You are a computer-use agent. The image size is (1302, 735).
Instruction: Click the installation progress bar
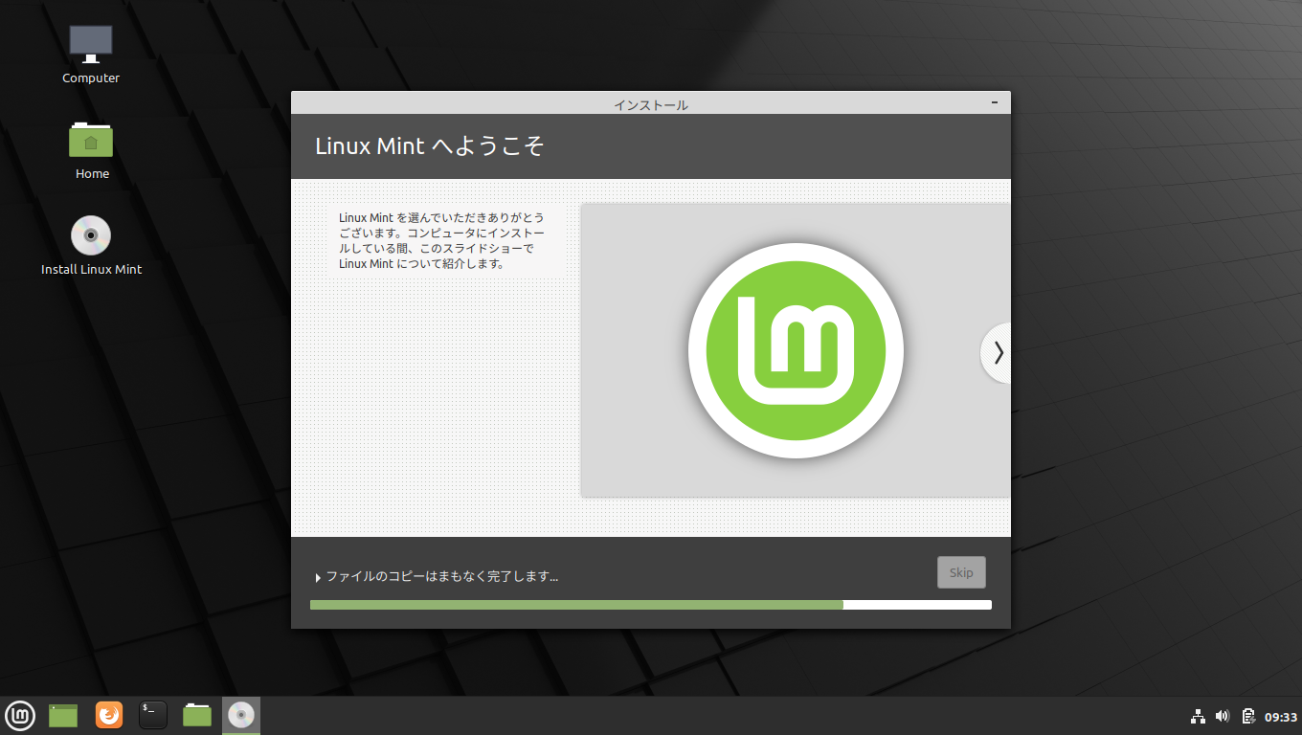click(651, 605)
